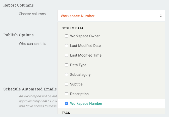This screenshot has height=117, width=169.
Task: Select the Subcategory option label
Action: pos(80,75)
